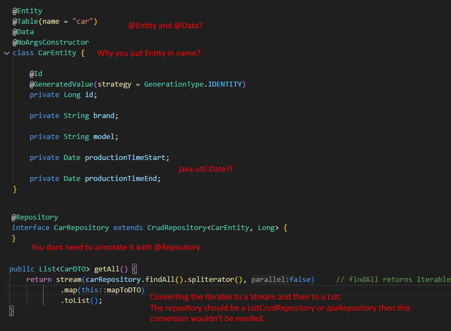Click the CarRepository interface name
This screenshot has width=451, height=331.
pos(82,228)
